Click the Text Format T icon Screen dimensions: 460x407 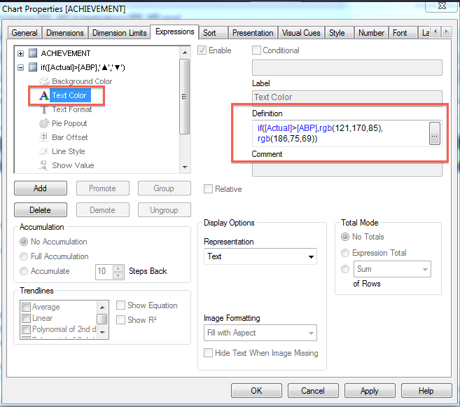[44, 109]
